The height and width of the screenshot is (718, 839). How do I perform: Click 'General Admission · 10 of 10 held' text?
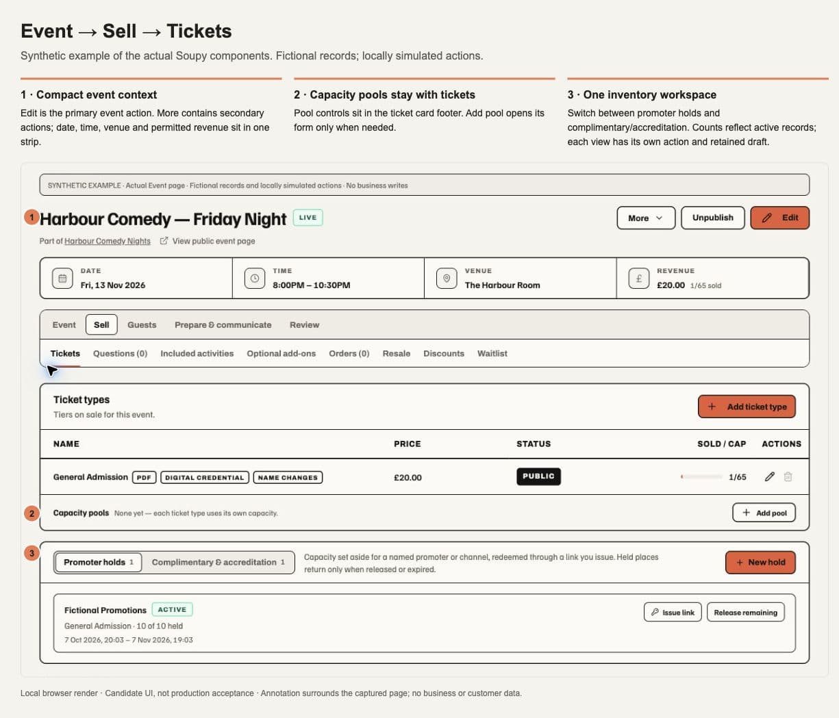coord(123,626)
